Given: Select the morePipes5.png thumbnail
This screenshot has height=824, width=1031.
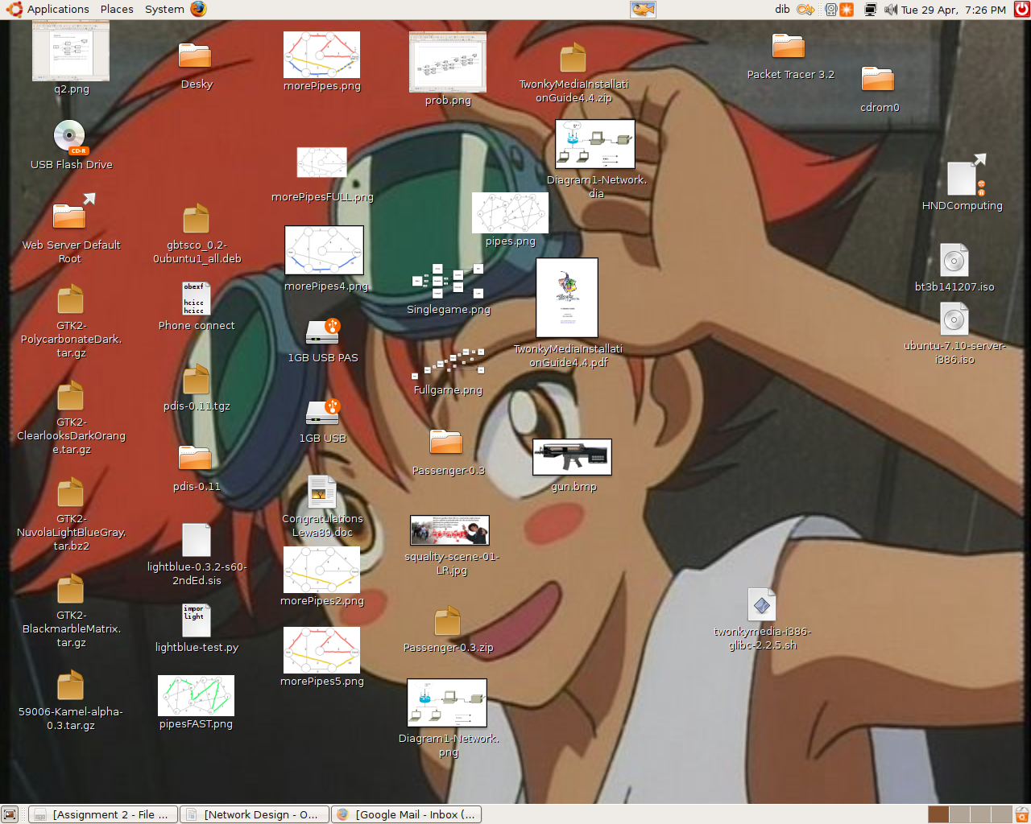Looking at the screenshot, I should tap(321, 650).
